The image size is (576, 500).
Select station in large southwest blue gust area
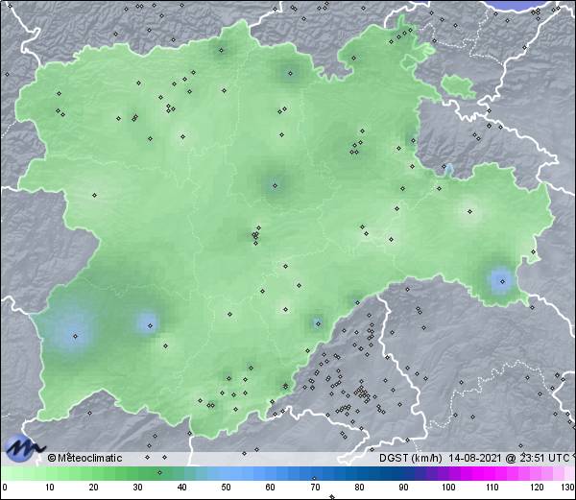point(75,336)
